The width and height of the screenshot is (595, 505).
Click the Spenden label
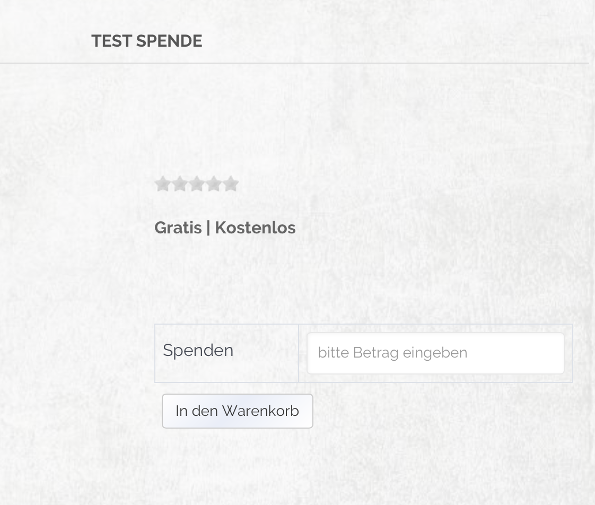tap(198, 350)
